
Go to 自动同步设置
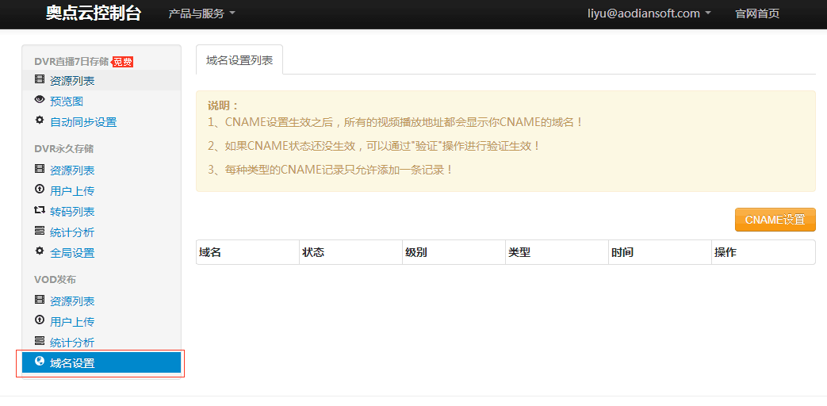(83, 122)
